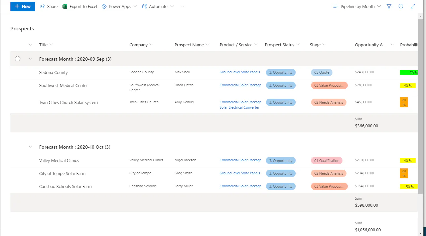Open the more actions ellipsis menu
This screenshot has height=236, width=426.
tap(182, 6)
